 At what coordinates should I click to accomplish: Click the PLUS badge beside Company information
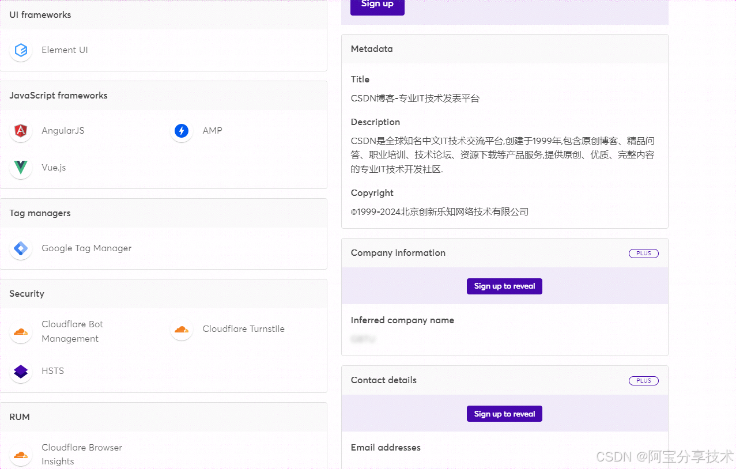tap(644, 254)
